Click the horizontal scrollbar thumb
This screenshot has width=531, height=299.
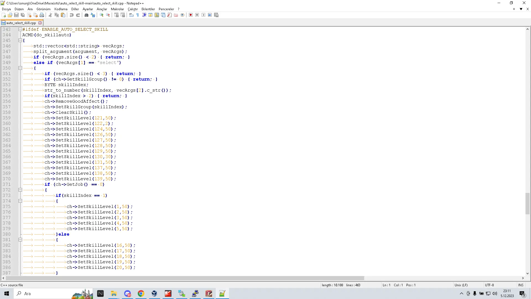pyautogui.click(x=185, y=278)
